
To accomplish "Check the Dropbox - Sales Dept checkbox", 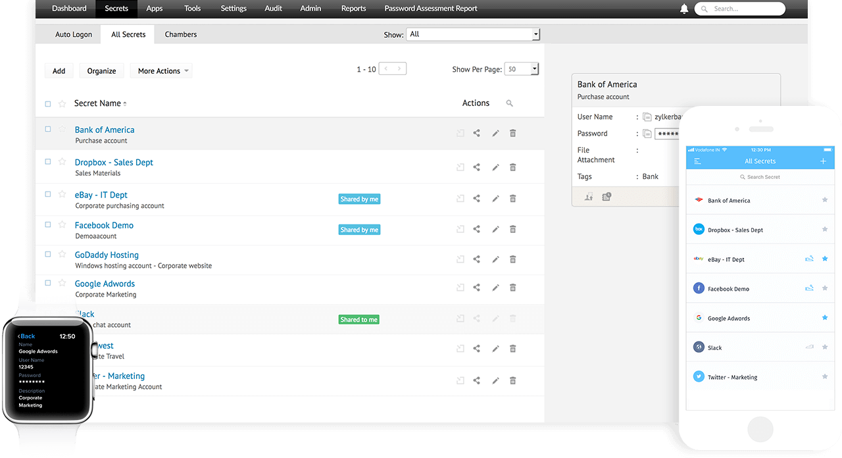I will coord(47,161).
